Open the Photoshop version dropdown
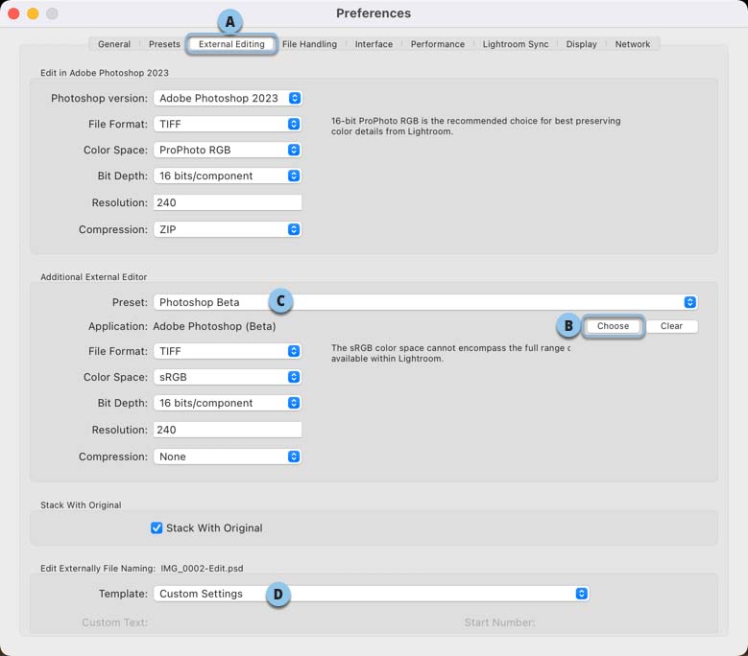The width and height of the screenshot is (748, 656). coord(228,98)
